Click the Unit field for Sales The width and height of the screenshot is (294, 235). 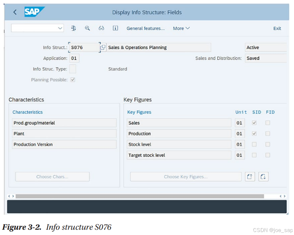239,123
